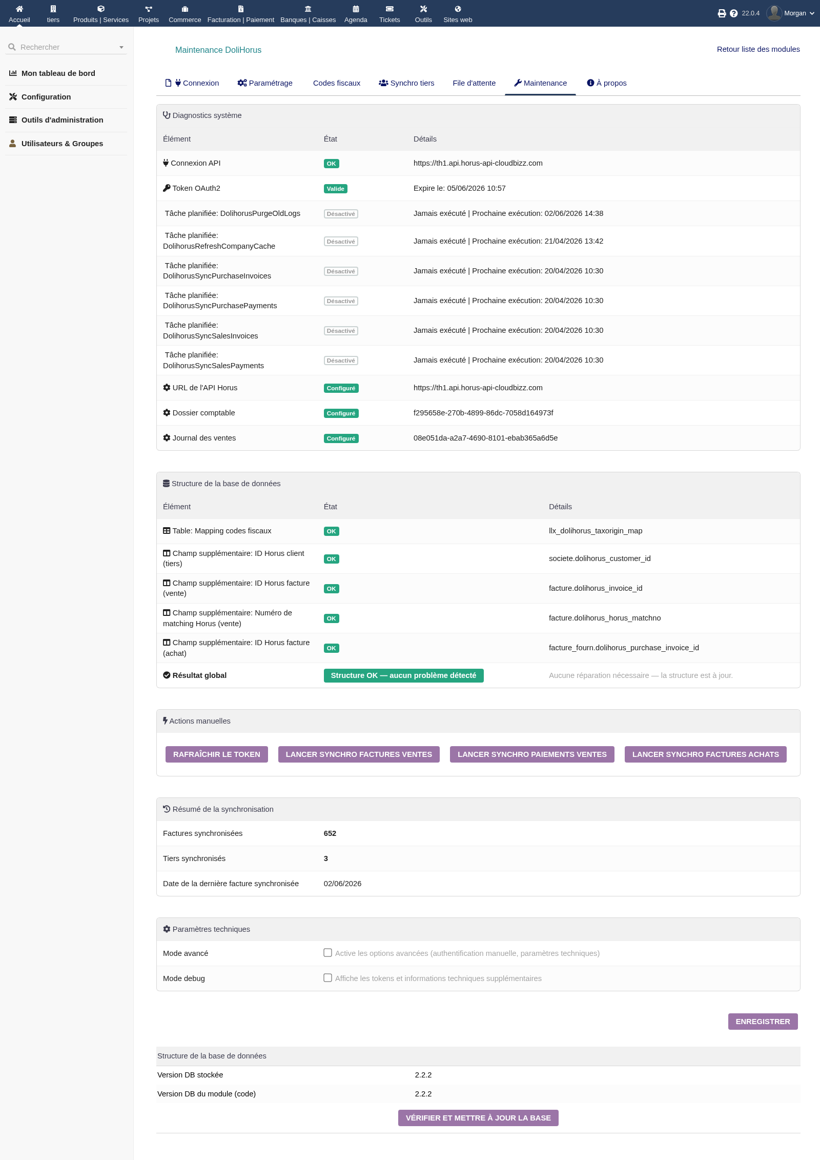This screenshot has width=820, height=1160.
Task: Click the Valide badge for Token OAuth2
Action: pos(336,189)
